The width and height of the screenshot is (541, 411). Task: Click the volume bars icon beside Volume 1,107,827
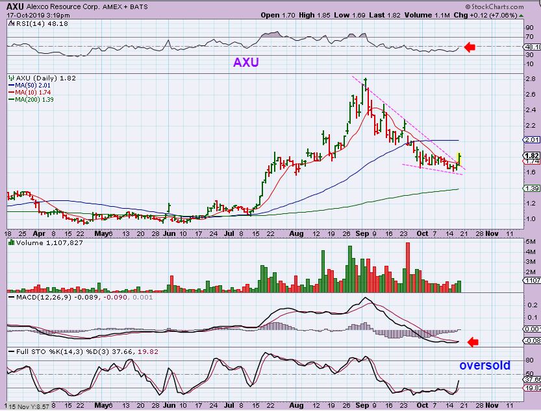tap(12, 243)
